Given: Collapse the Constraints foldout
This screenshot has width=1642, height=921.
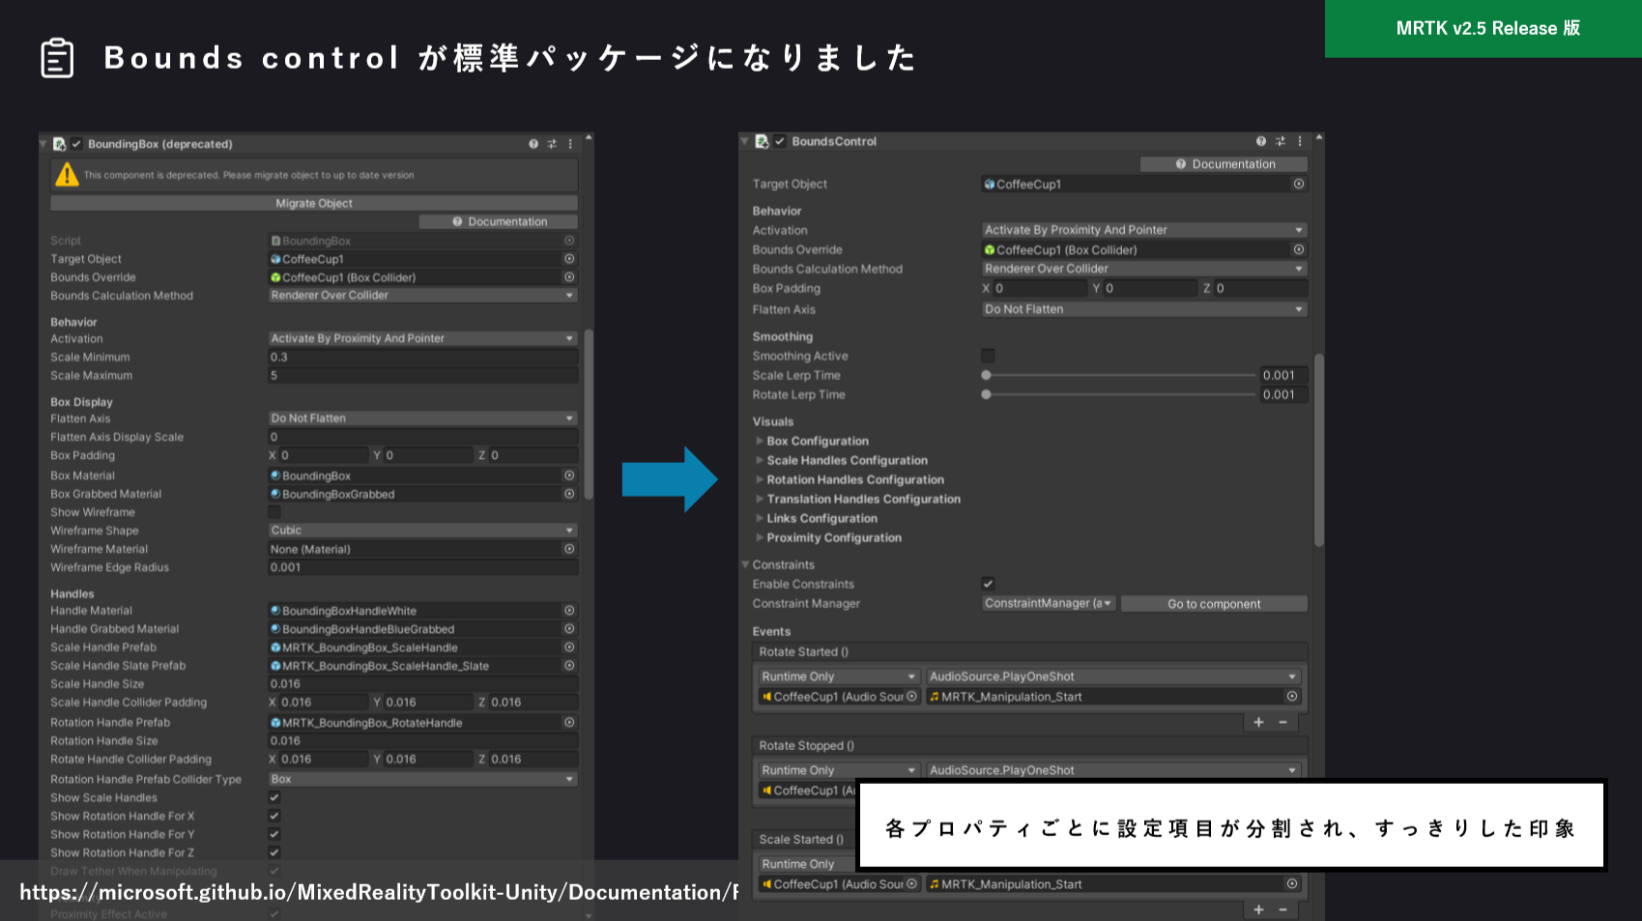Looking at the screenshot, I should pyautogui.click(x=745, y=564).
